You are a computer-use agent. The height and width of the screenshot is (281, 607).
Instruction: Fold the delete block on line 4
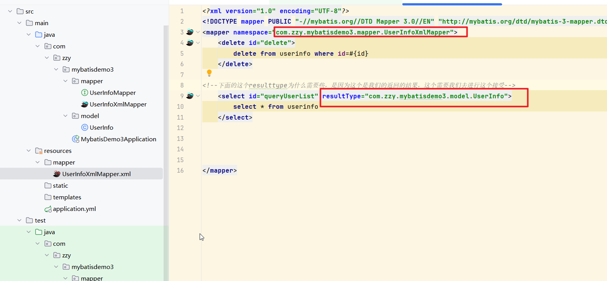click(x=198, y=43)
